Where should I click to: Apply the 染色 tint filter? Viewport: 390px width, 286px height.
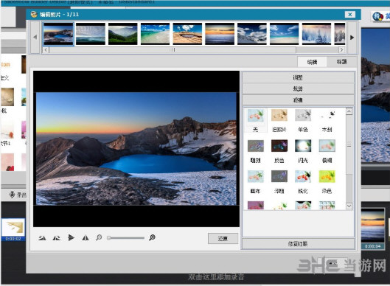[x=327, y=182]
